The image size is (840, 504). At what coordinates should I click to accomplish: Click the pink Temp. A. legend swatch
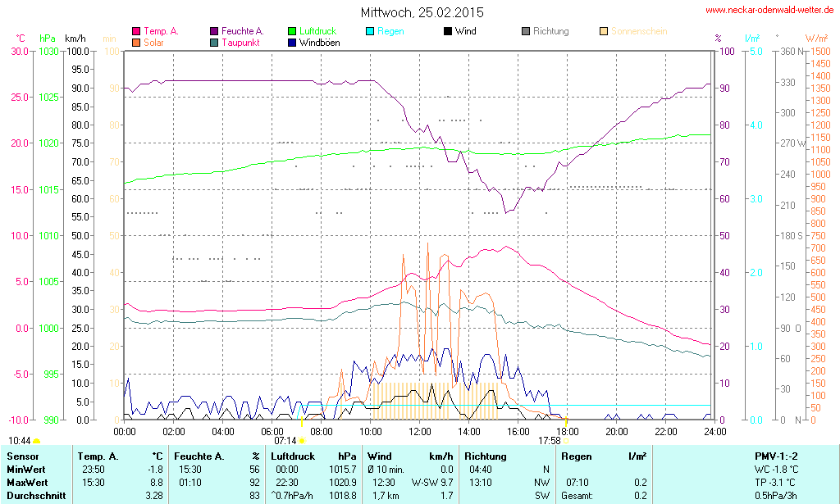[x=136, y=31]
